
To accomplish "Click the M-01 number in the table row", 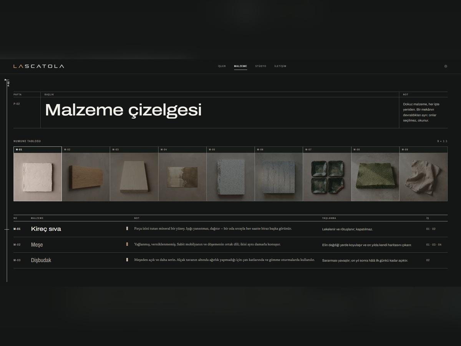I will [17, 229].
